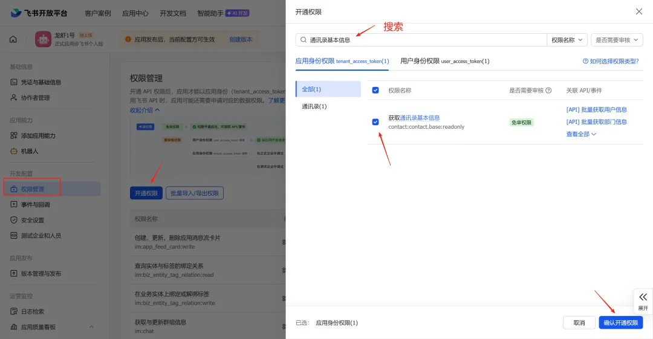Click the 安全设置 shield icon
This screenshot has width=653, height=339.
tap(14, 220)
